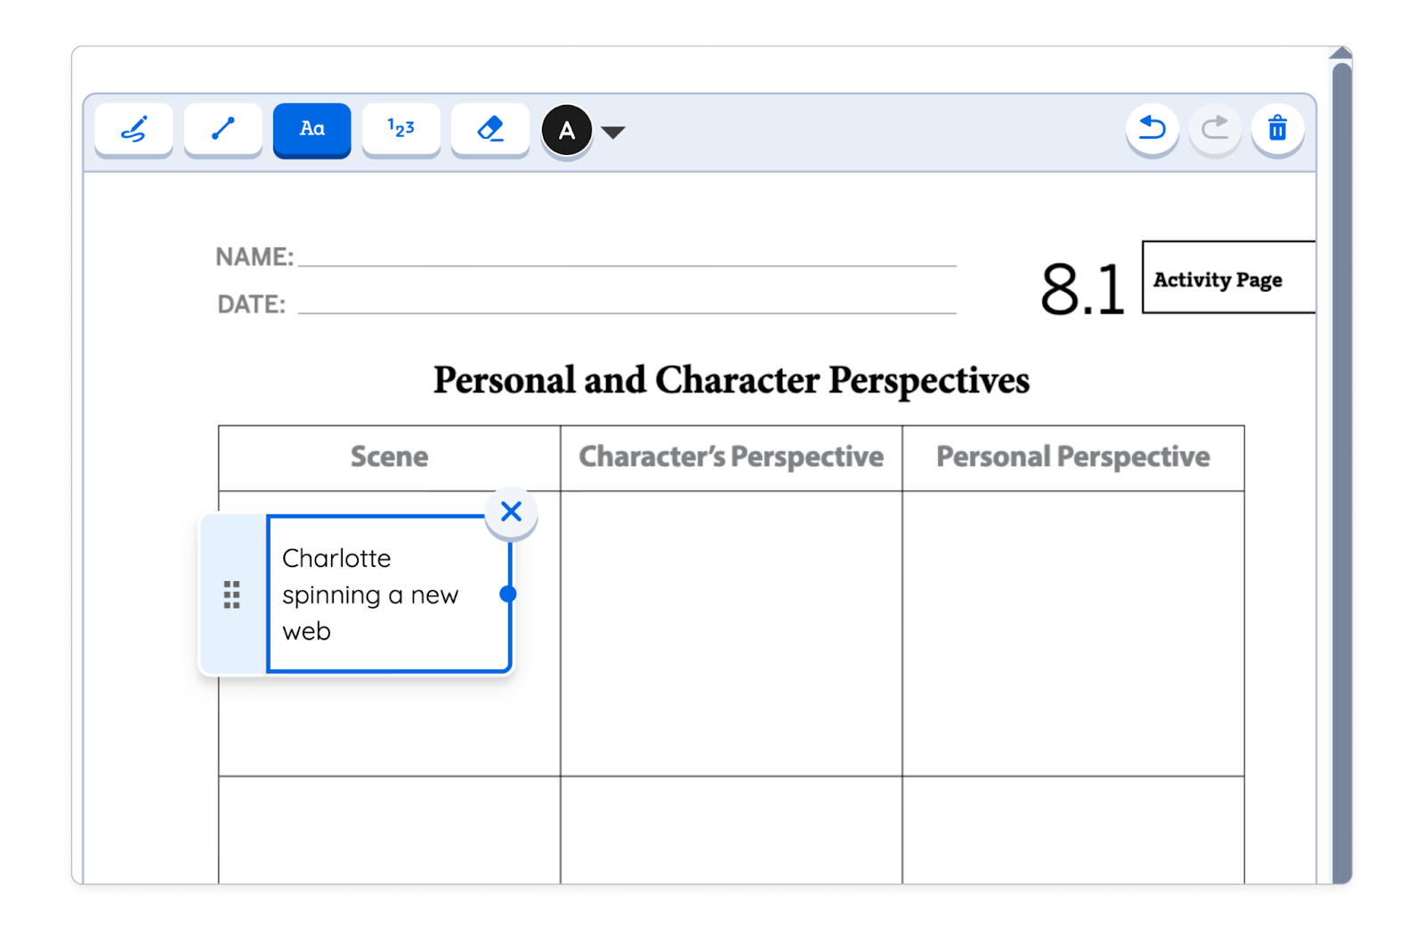Close the text box with X
Screen dimensions: 1424x930
click(511, 512)
